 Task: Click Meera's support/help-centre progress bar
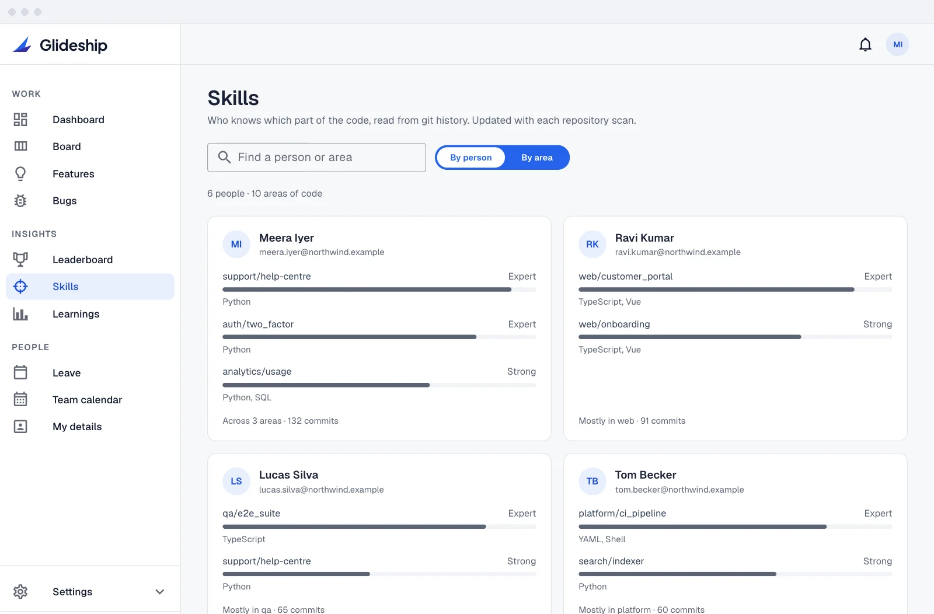[379, 289]
